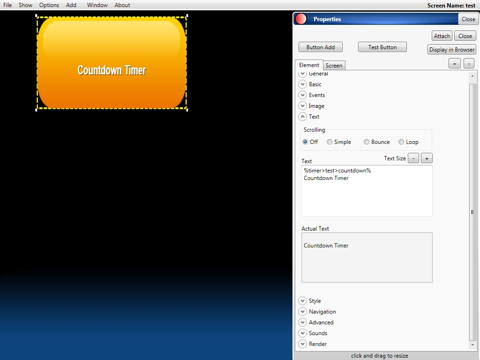Expand the Events section
Viewport: 480px width, 360px height.
click(302, 95)
